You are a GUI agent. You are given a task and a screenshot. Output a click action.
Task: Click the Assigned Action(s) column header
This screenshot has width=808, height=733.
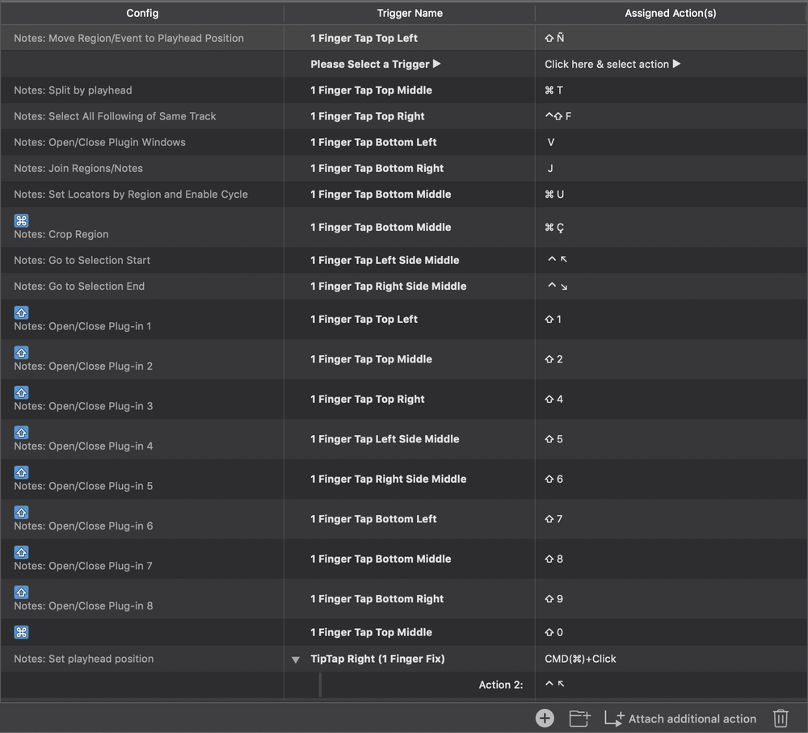(671, 13)
